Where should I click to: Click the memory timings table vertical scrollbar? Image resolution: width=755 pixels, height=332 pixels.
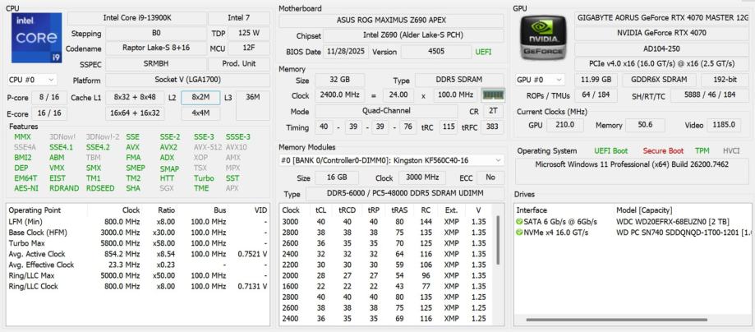point(497,241)
